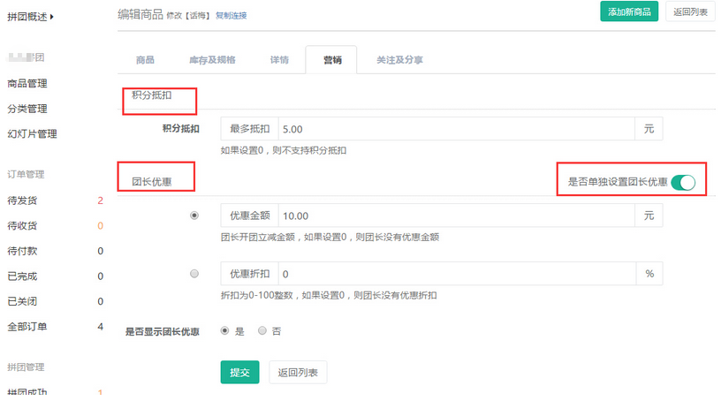Open 幻灯片管理 in the sidebar
This screenshot has width=721, height=401.
[32, 134]
